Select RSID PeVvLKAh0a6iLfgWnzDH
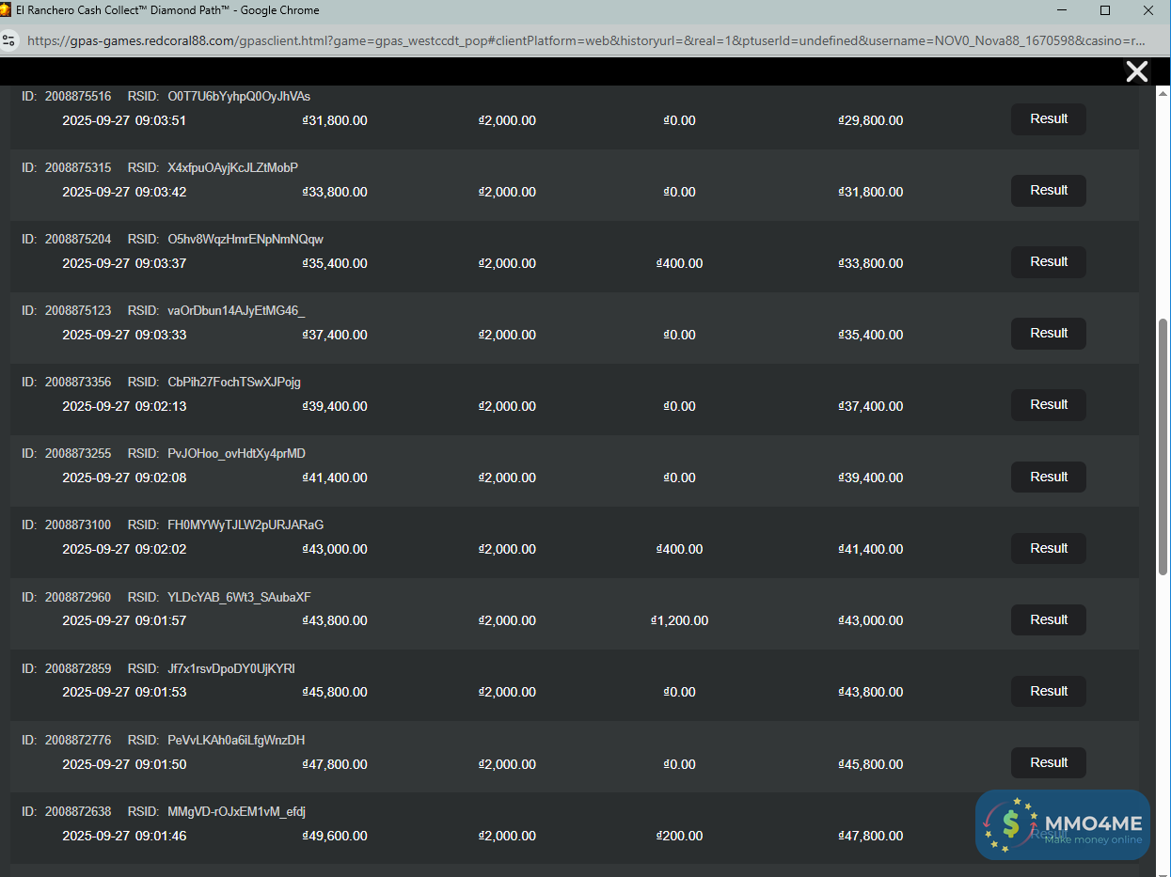Screen dimensions: 1171x877 237,741
